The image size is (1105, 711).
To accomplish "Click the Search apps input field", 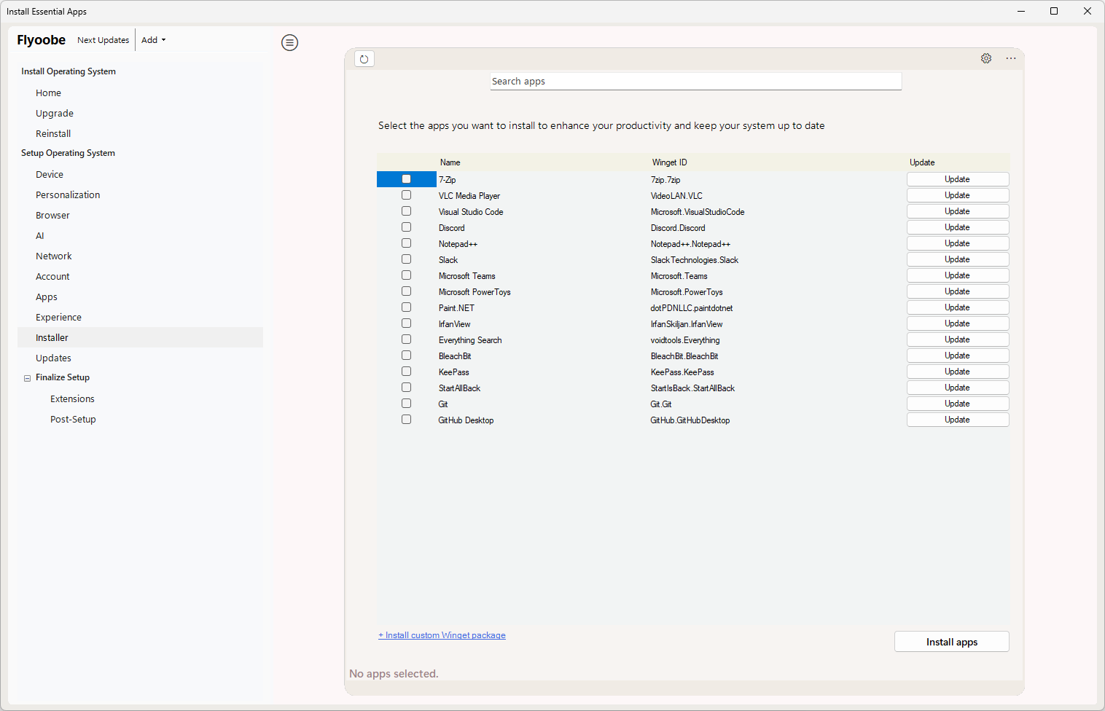I will tap(695, 82).
